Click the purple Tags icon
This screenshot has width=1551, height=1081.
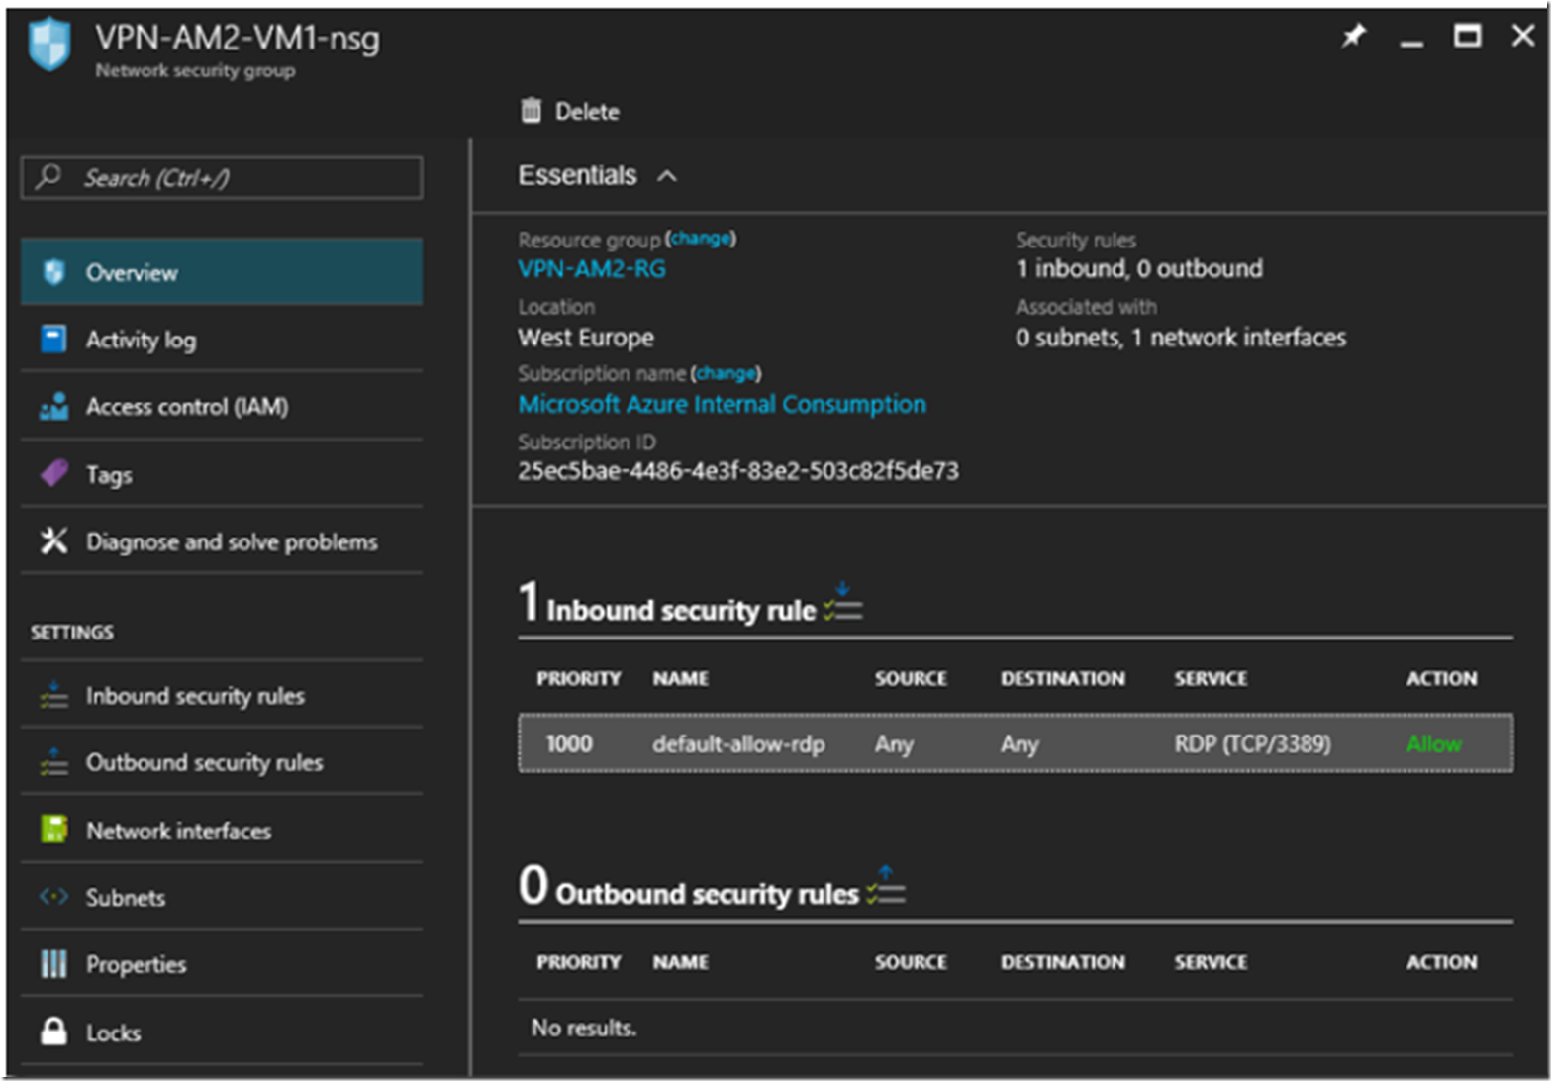[x=53, y=473]
